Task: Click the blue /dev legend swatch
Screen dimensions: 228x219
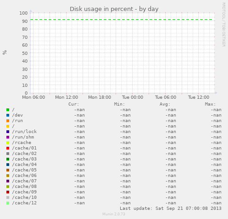Action: click(x=8, y=115)
